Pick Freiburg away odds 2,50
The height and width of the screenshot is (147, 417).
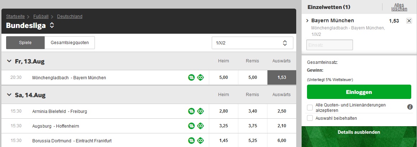281,111
